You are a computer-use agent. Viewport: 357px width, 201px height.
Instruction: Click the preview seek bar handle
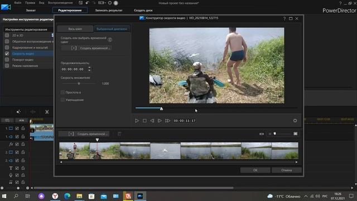(x=161, y=109)
